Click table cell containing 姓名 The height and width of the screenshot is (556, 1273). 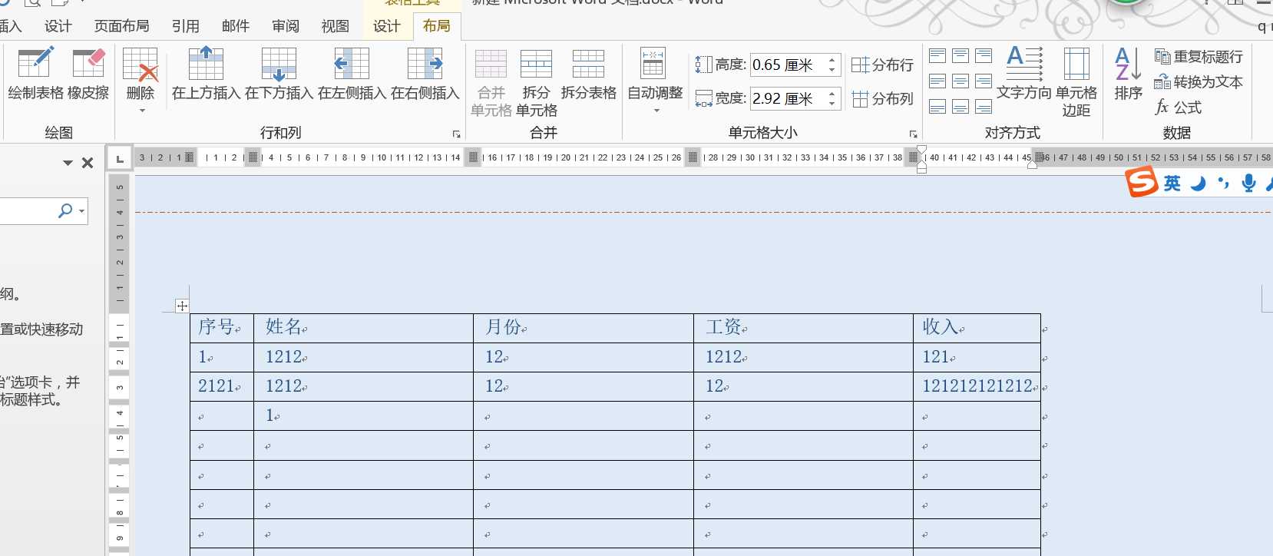pos(363,328)
